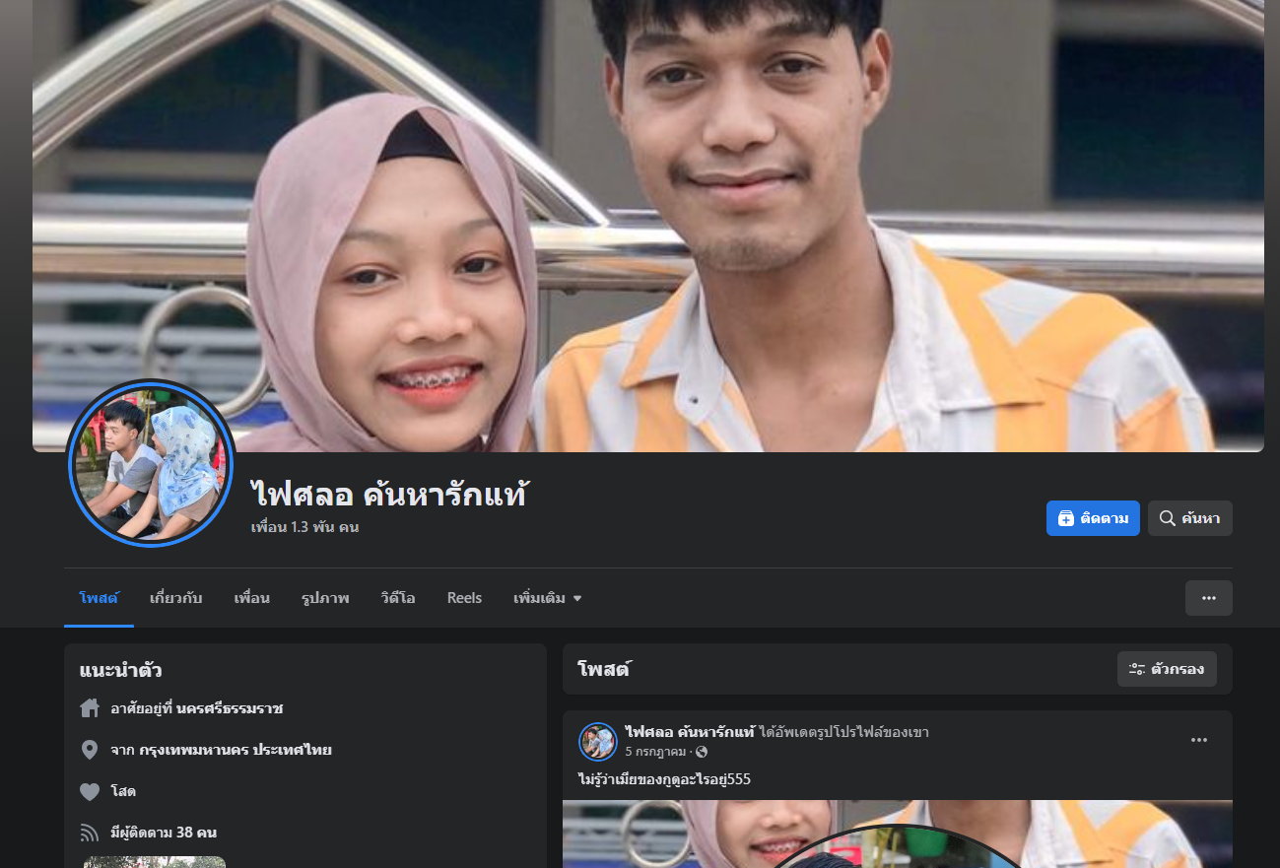Expand the เพิ่มเติม (More) dropdown

pyautogui.click(x=547, y=598)
